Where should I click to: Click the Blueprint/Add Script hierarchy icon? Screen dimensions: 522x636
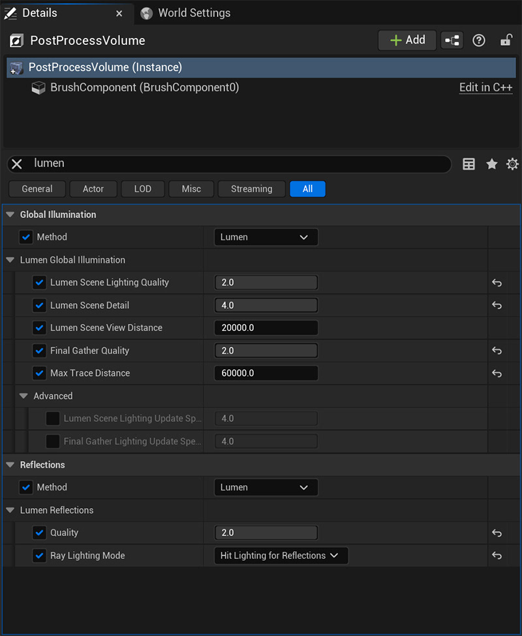(452, 40)
